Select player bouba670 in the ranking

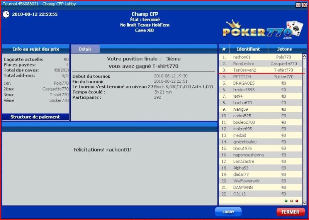click(260, 103)
